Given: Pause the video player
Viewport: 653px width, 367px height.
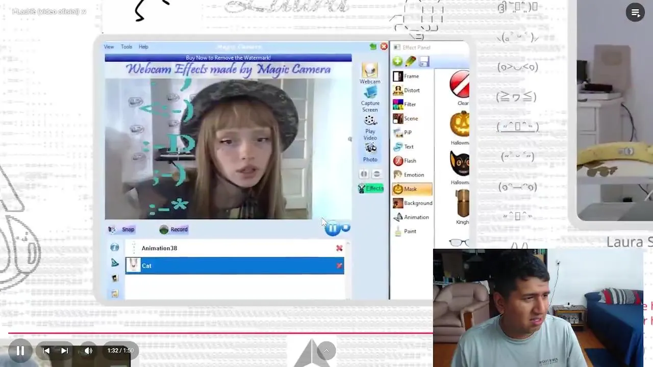Looking at the screenshot, I should [x=20, y=351].
